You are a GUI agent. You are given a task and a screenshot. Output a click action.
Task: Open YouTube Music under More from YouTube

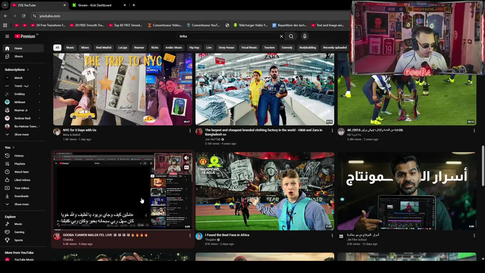(22, 260)
